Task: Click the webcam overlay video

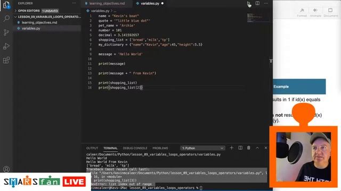Action: point(304,157)
